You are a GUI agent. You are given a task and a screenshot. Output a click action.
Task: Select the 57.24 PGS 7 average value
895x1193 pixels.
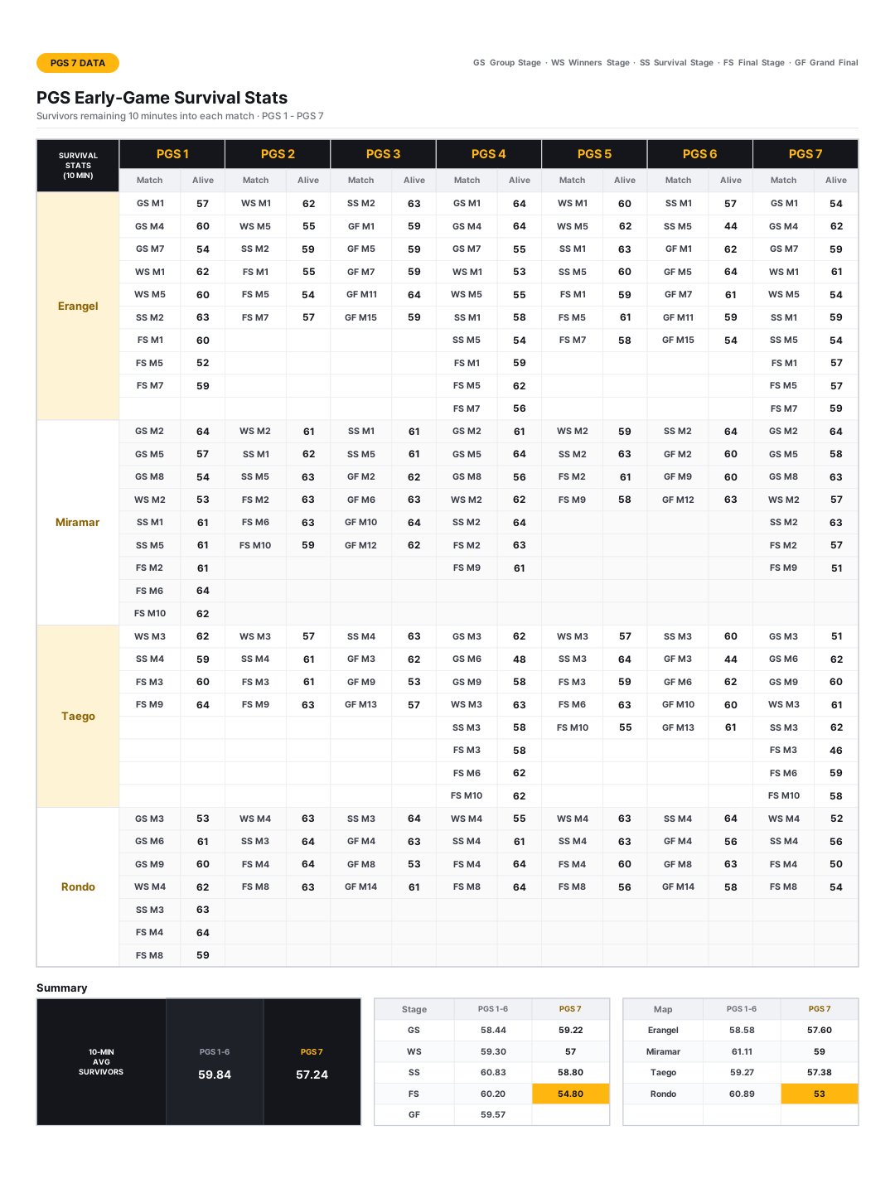point(312,1075)
